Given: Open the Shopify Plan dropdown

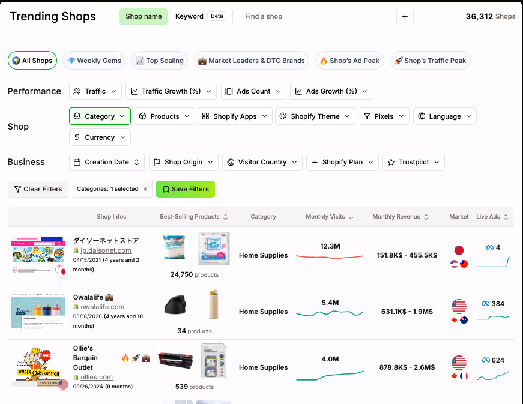Looking at the screenshot, I should click(x=342, y=162).
